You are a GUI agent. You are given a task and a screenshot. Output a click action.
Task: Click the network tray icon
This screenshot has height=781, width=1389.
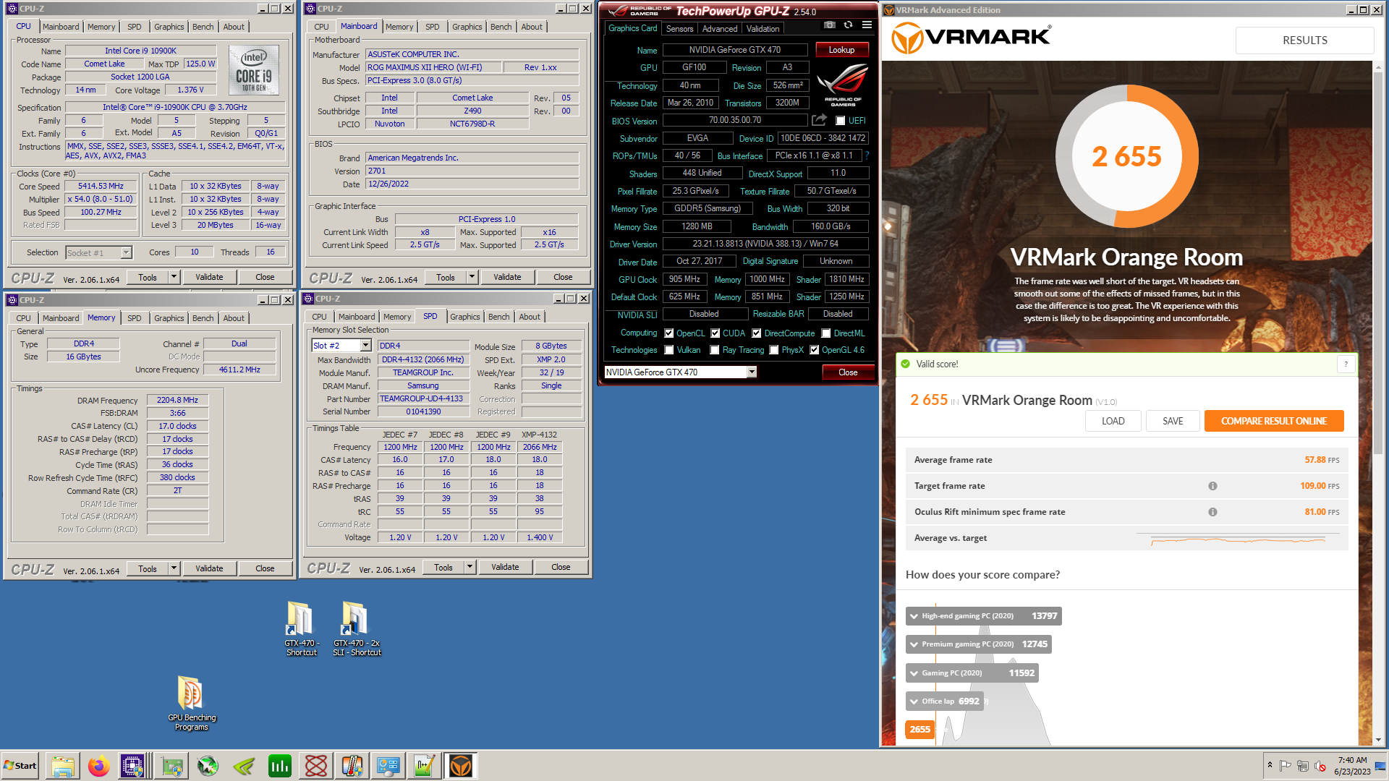[x=1303, y=766]
